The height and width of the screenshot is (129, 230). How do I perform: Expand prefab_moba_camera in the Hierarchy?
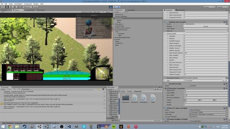[114, 28]
